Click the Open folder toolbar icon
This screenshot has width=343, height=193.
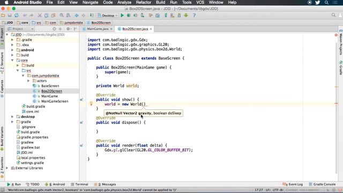(3, 16)
